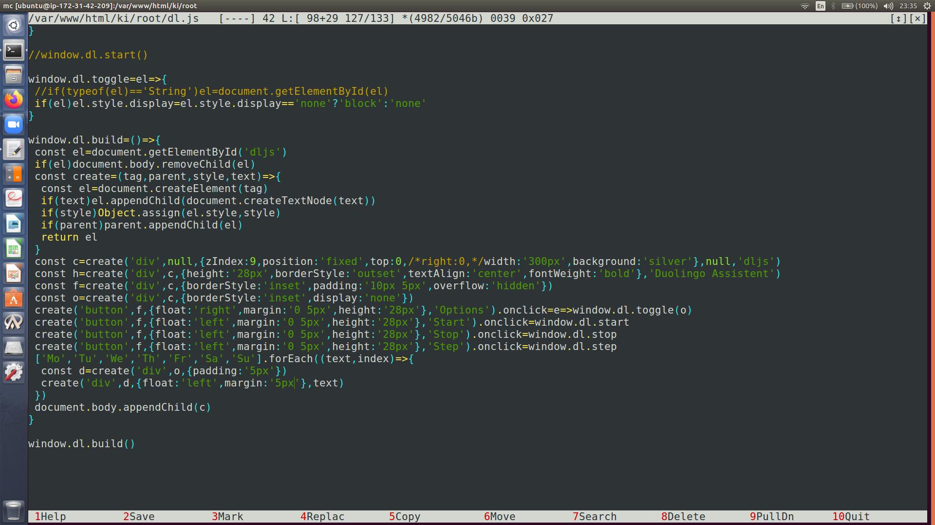Image resolution: width=935 pixels, height=525 pixels.
Task: Open Zoom app in launcher
Action: [x=14, y=124]
